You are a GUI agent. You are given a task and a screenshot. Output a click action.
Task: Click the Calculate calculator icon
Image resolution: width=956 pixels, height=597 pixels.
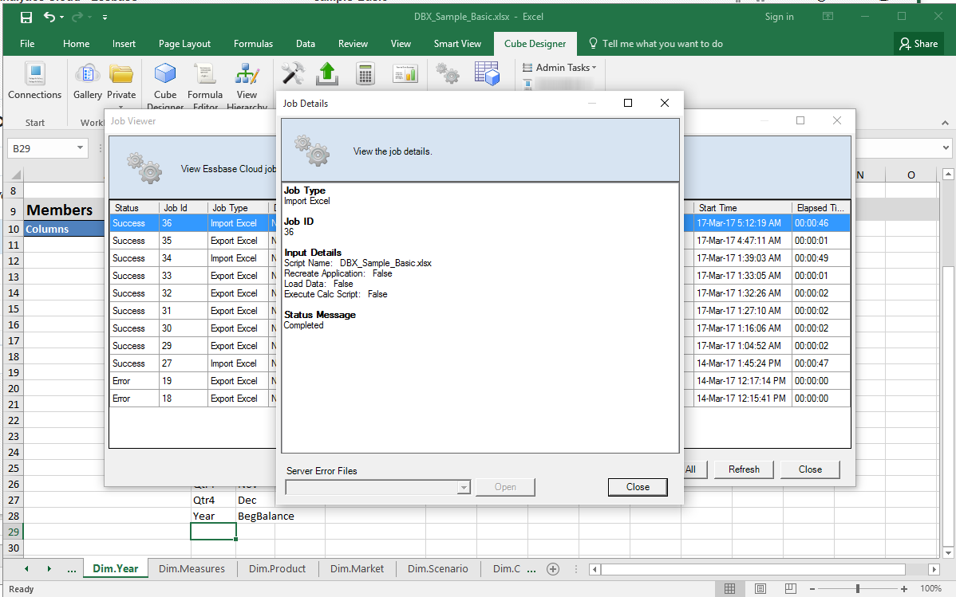[365, 74]
